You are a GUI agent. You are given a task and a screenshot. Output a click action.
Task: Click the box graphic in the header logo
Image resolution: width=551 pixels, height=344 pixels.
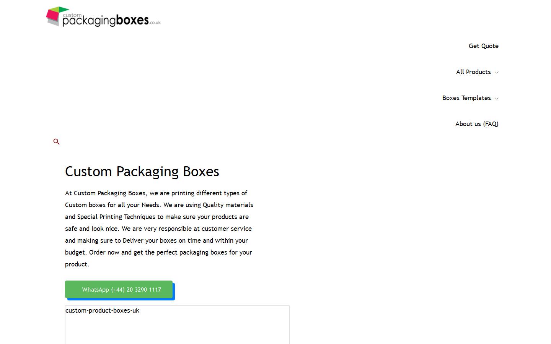(x=55, y=15)
